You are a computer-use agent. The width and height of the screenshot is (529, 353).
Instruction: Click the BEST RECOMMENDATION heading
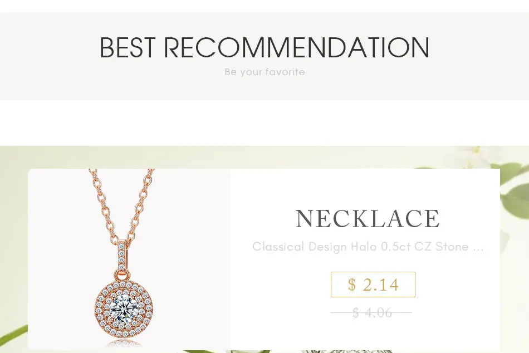(x=264, y=47)
